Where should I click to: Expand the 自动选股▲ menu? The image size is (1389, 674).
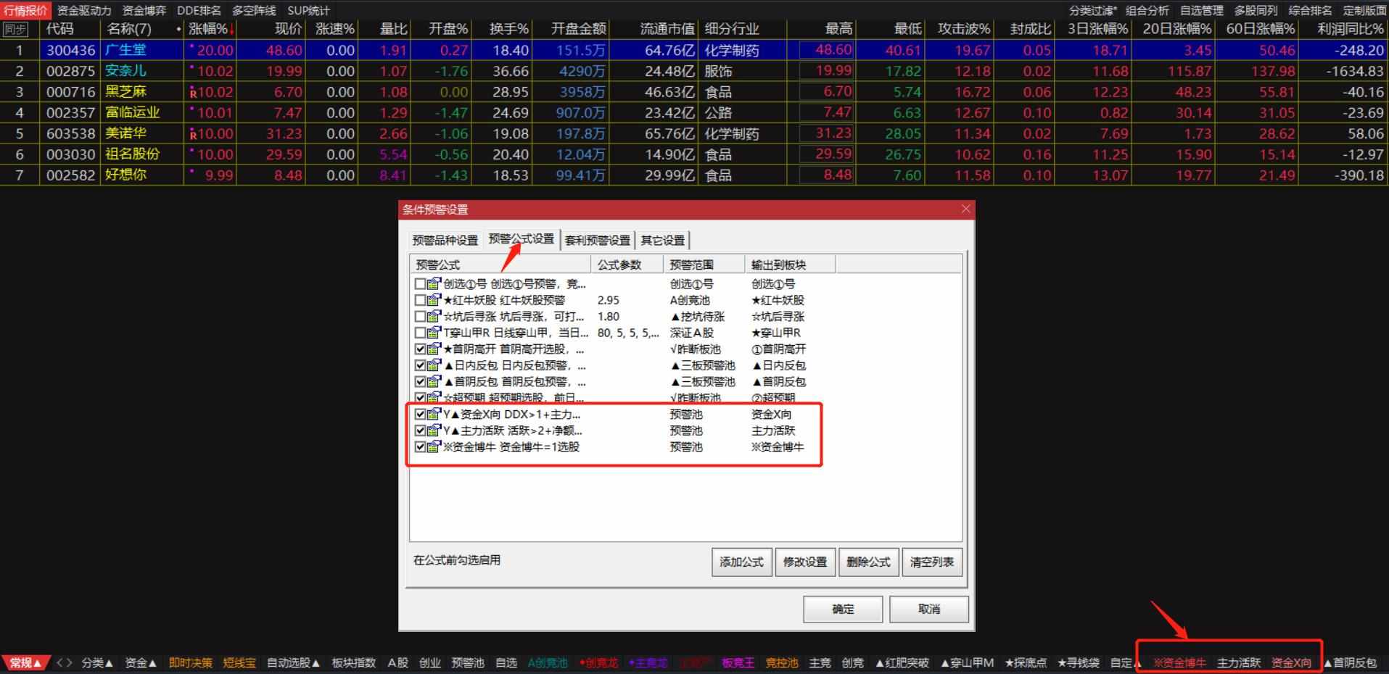click(293, 662)
